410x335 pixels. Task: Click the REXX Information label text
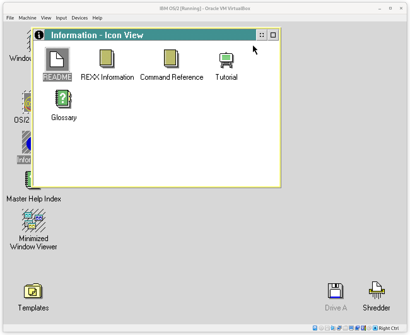108,77
